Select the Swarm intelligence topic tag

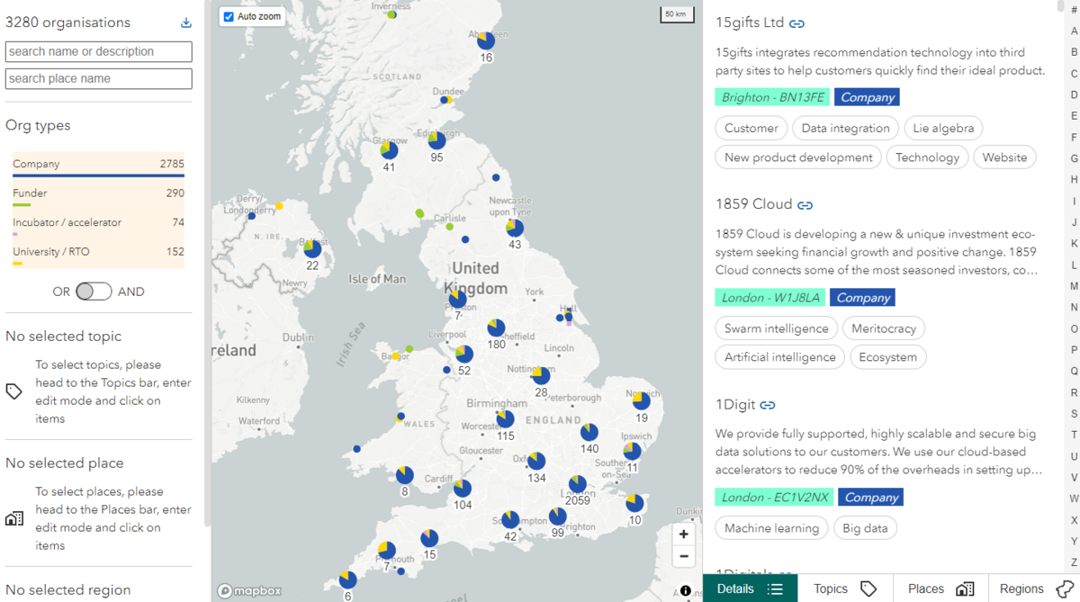click(777, 329)
